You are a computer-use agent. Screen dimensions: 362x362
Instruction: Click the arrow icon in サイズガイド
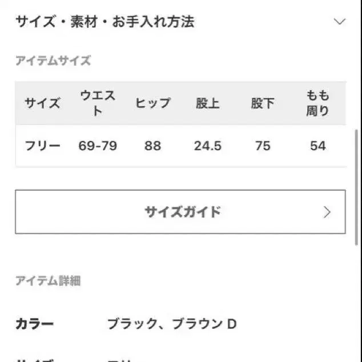click(327, 212)
